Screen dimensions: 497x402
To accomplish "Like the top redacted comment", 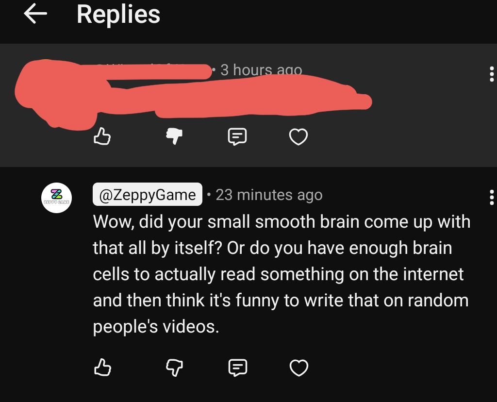I will [x=102, y=136].
